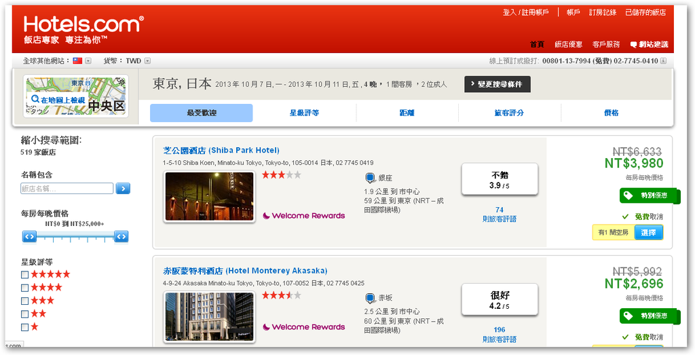This screenshot has width=695, height=355.
Task: Open the TWD currency dropdown
Action: click(x=147, y=60)
